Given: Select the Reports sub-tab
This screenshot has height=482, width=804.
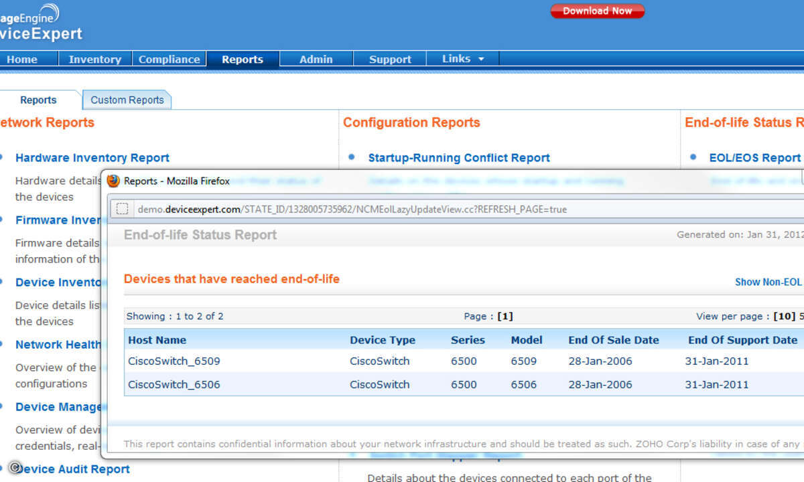Looking at the screenshot, I should pyautogui.click(x=38, y=100).
